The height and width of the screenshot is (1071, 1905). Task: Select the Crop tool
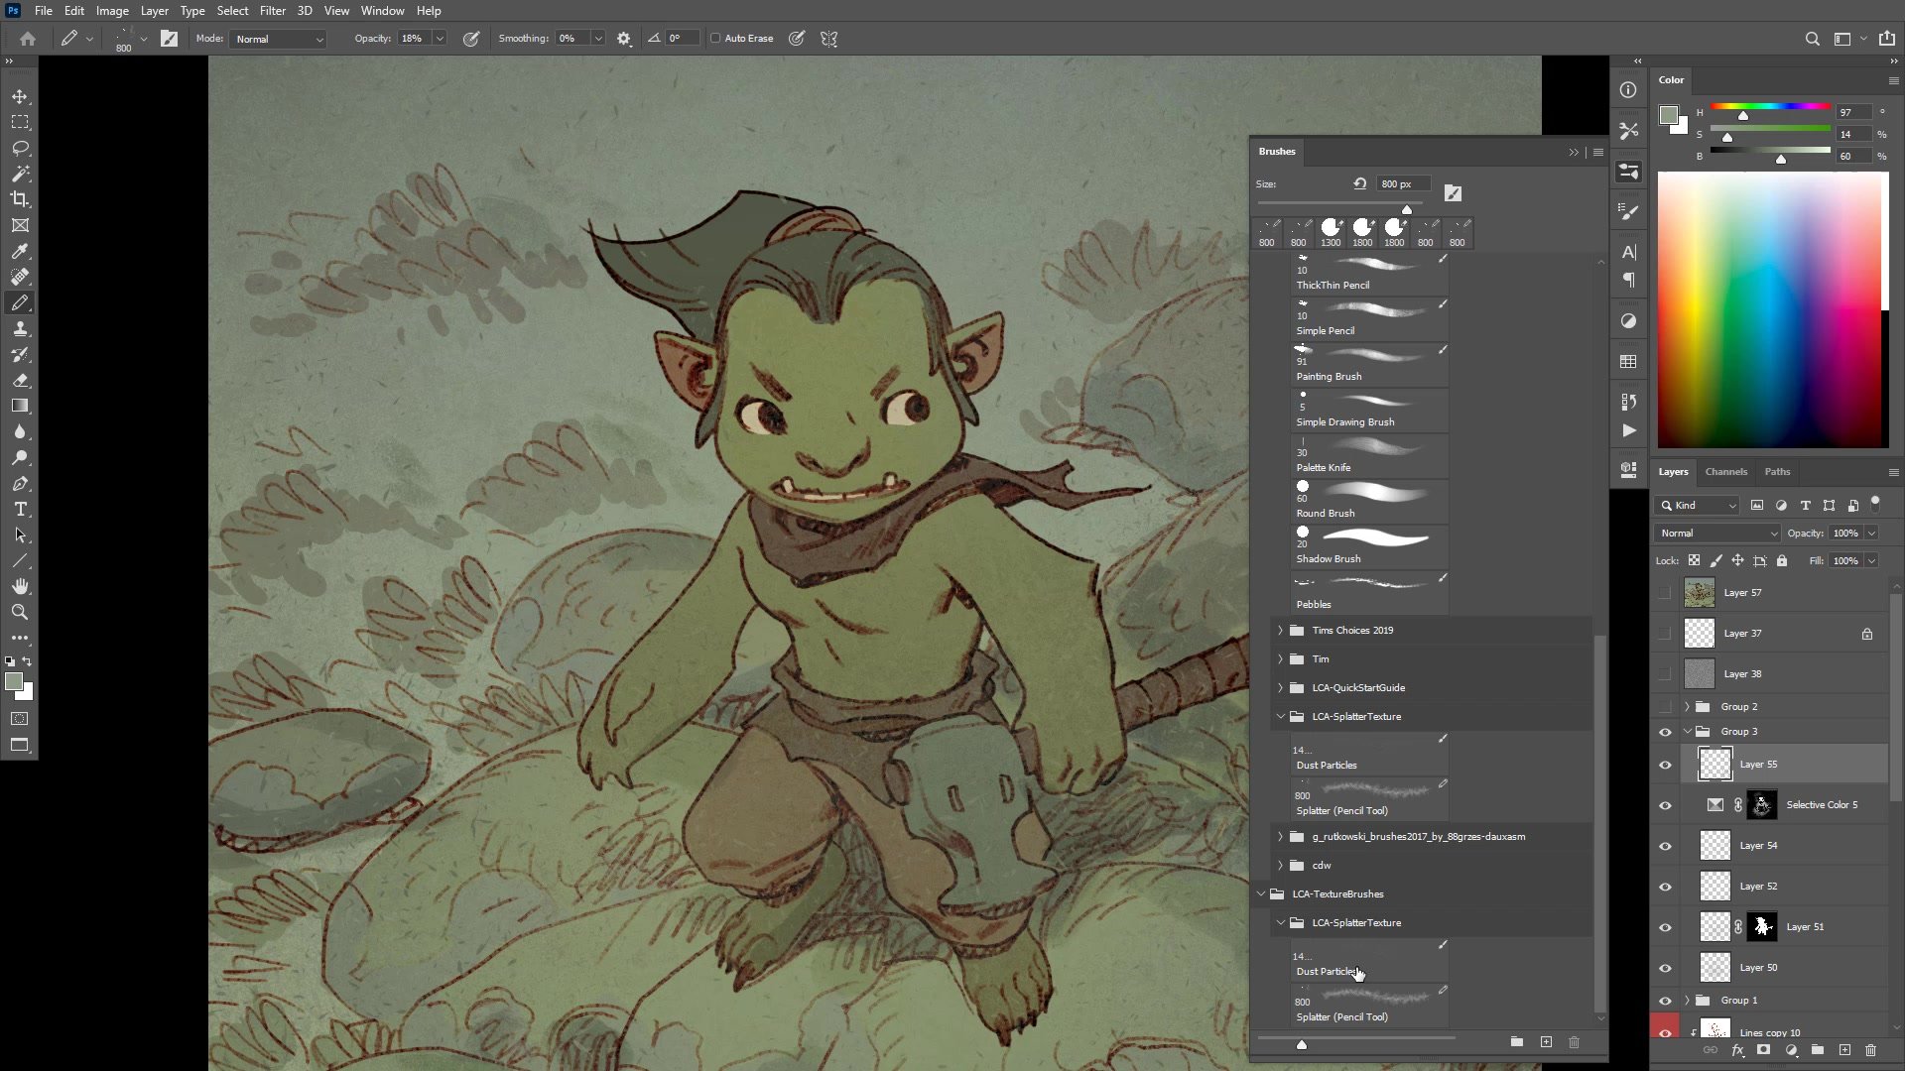20,199
